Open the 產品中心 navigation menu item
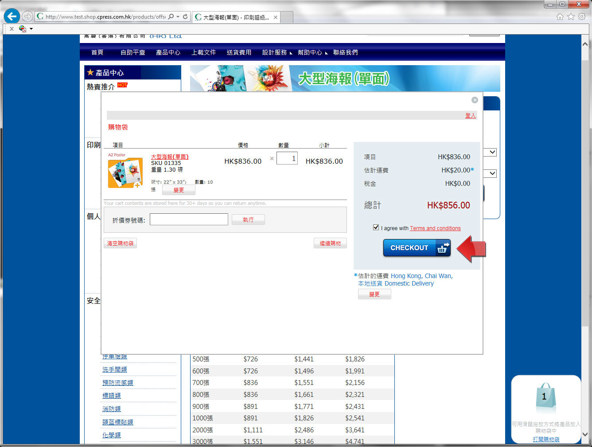This screenshot has width=592, height=447. 168,52
